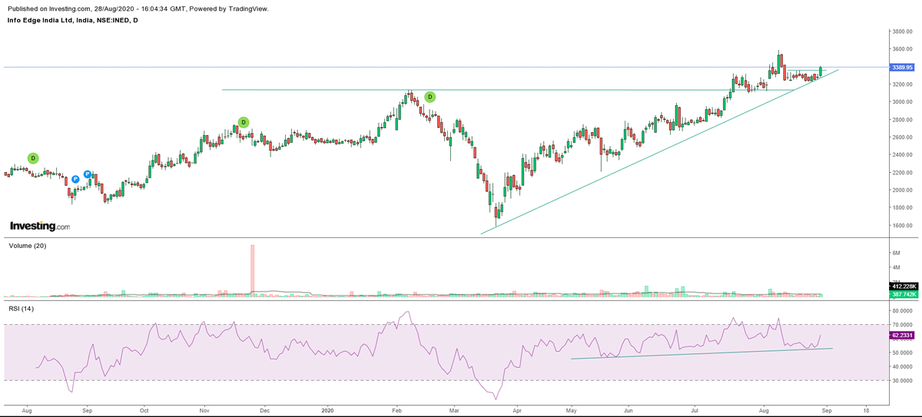Select the RSI value tag 62.2331
Screen dimensions: 922x417
click(x=904, y=336)
